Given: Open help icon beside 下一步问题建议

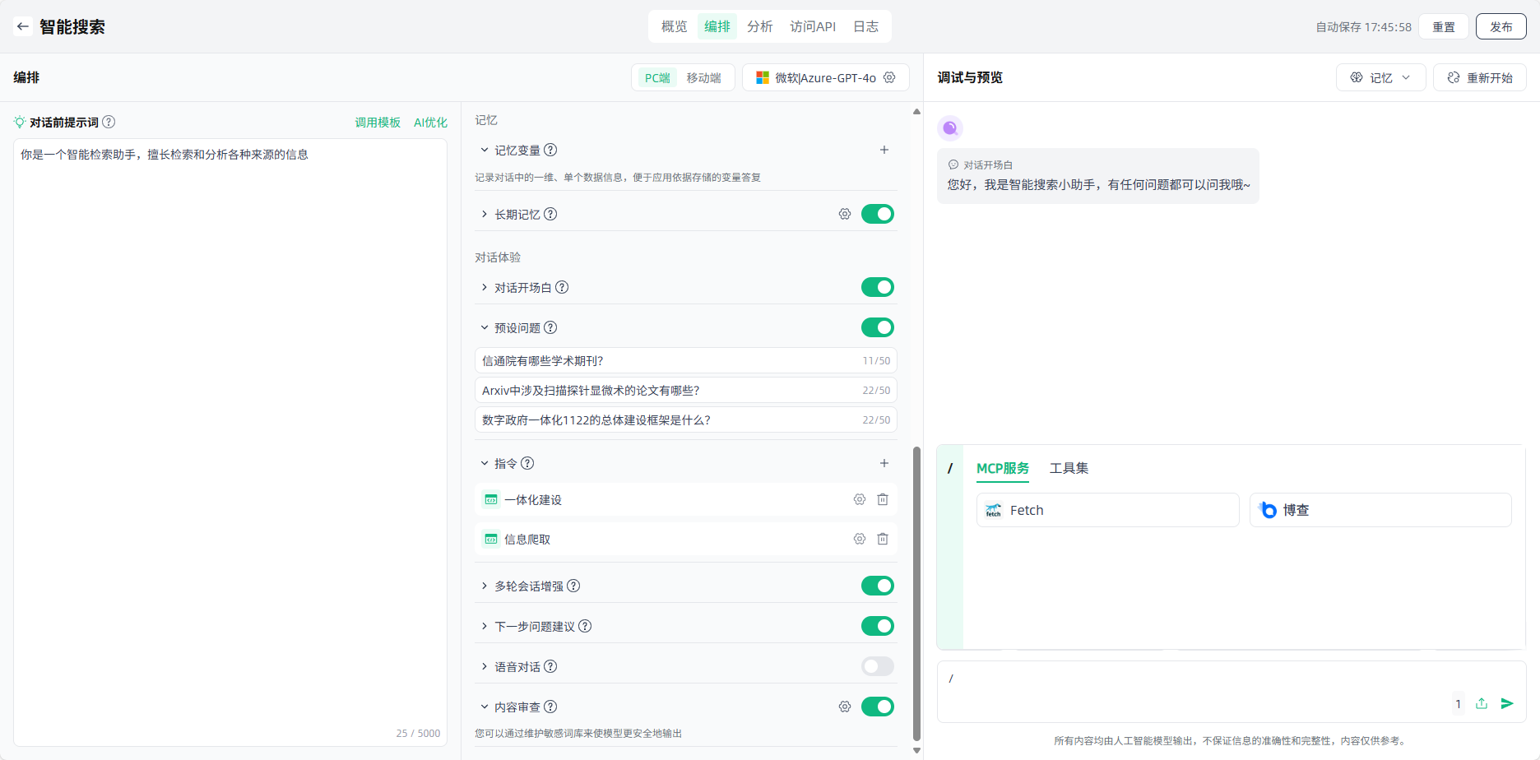Looking at the screenshot, I should point(585,626).
